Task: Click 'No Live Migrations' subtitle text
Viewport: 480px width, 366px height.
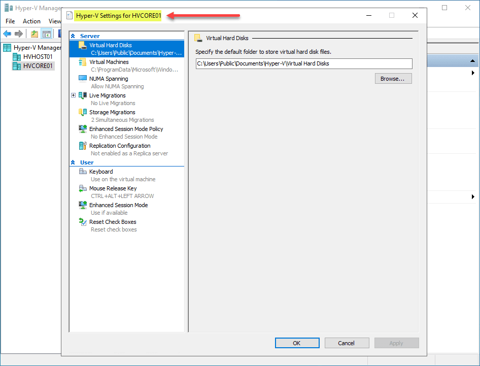Action: [113, 103]
